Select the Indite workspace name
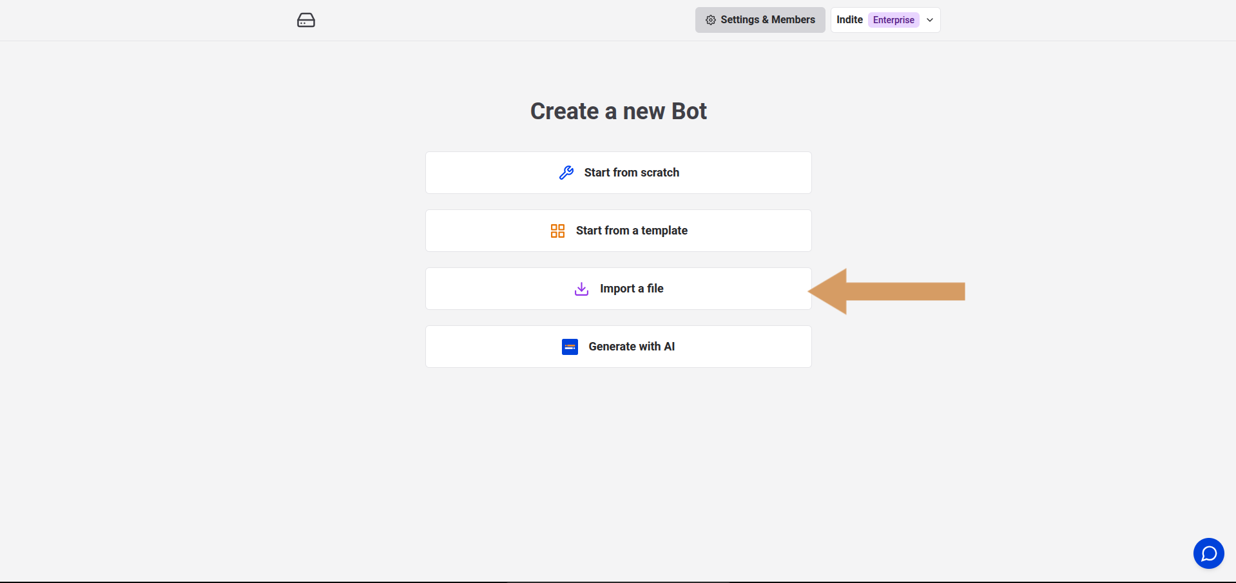This screenshot has height=583, width=1236. (x=849, y=19)
